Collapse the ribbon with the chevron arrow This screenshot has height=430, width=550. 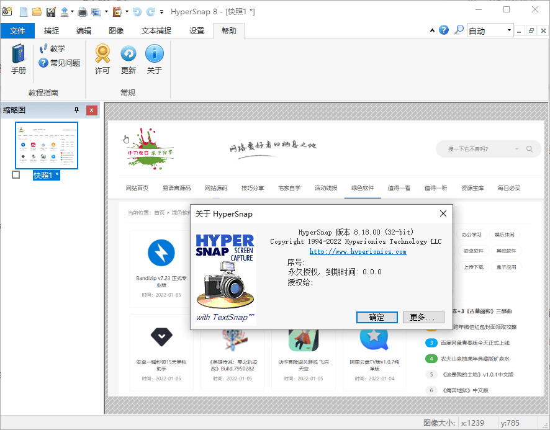coord(433,29)
